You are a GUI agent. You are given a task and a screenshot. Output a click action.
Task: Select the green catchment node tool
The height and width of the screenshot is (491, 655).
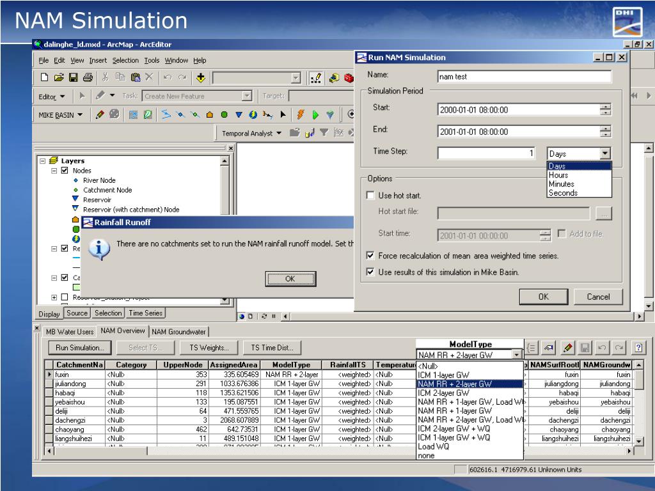(x=195, y=114)
